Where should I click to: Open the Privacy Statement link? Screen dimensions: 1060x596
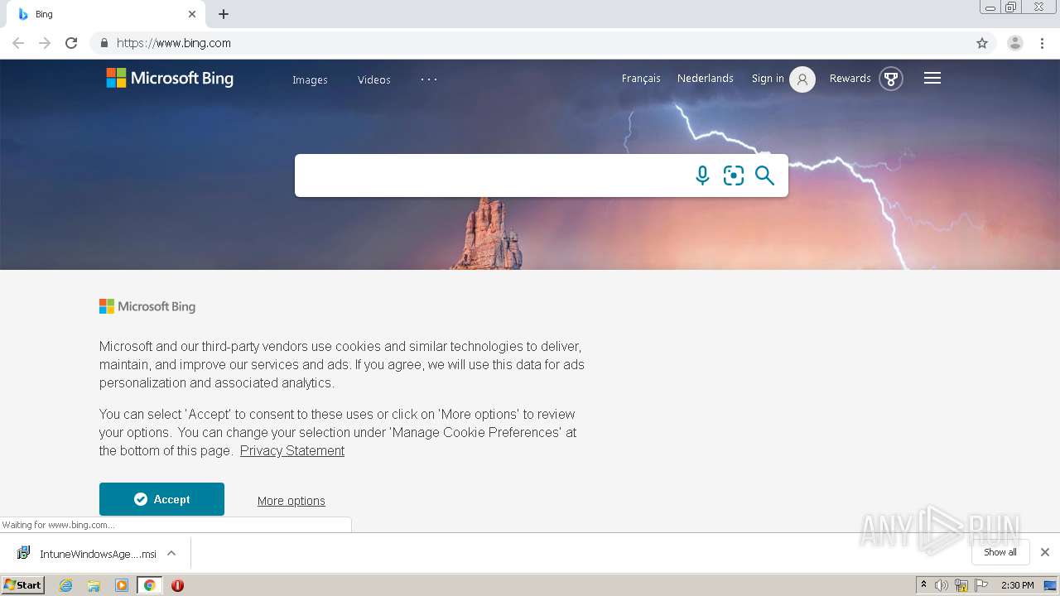tap(292, 451)
